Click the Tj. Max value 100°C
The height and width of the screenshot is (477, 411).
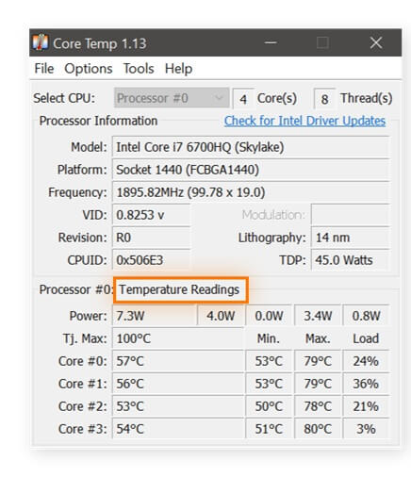178,338
